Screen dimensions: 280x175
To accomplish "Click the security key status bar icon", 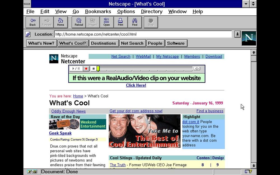I will coord(32,172).
